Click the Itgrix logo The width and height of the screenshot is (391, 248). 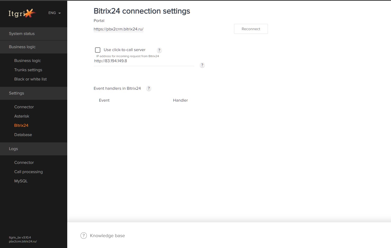coord(22,13)
